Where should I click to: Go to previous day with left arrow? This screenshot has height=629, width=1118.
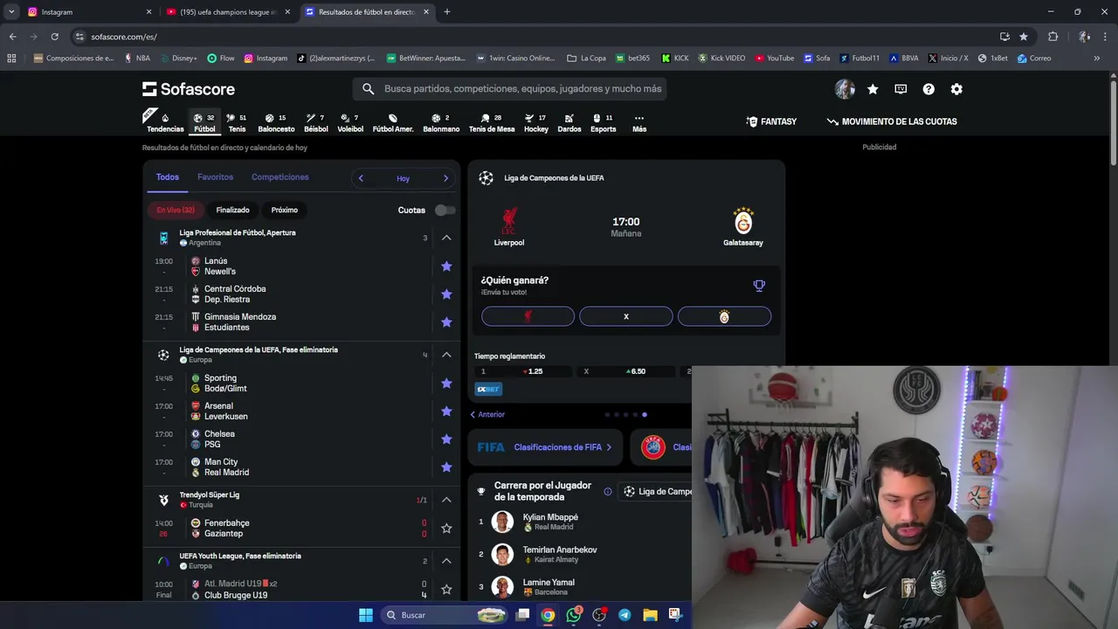tap(361, 178)
